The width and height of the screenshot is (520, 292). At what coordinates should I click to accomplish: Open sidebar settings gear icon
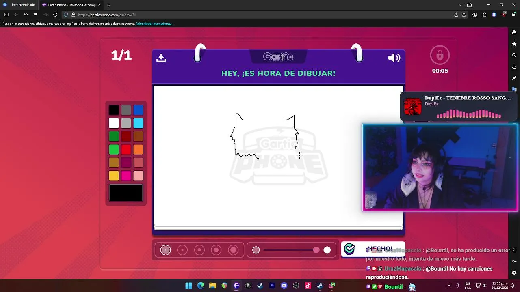click(514, 273)
